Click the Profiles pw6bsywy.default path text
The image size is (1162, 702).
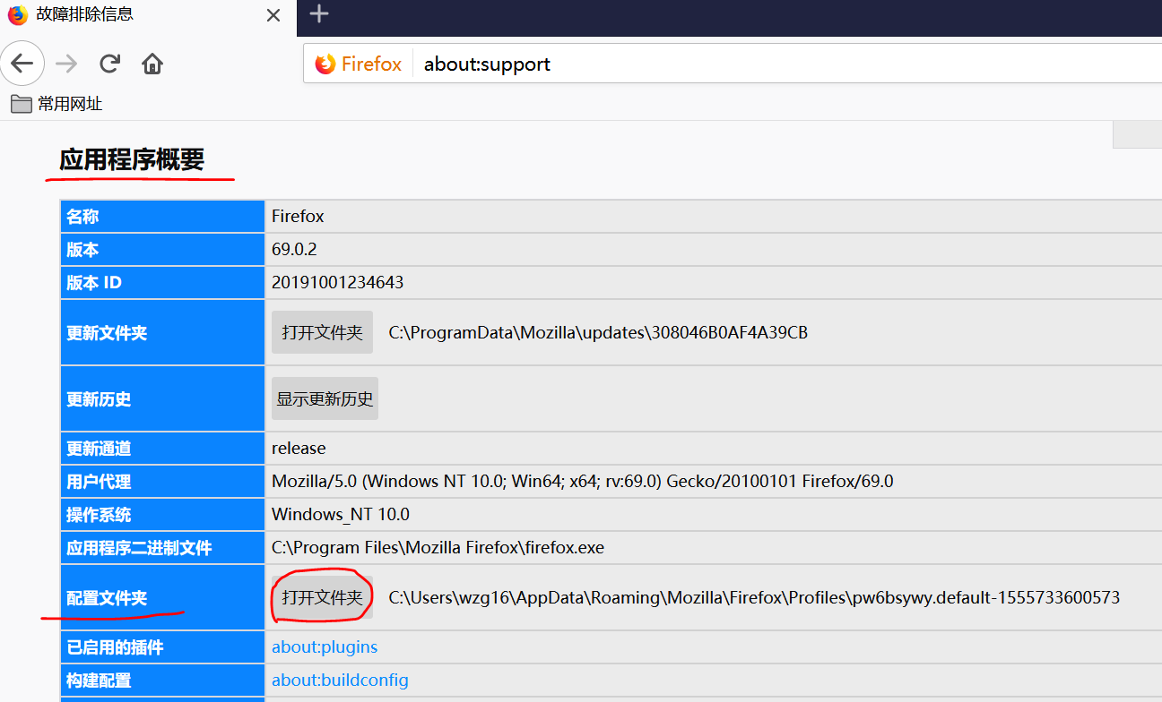754,597
